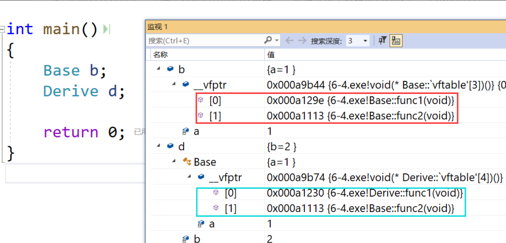Click the purple cube icon of 0x000a129e's [1] row
The height and width of the screenshot is (243, 506).
point(201,116)
